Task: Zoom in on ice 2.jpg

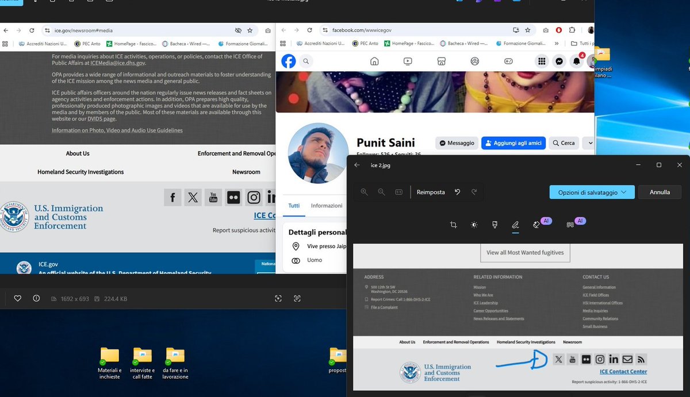Action: 364,192
